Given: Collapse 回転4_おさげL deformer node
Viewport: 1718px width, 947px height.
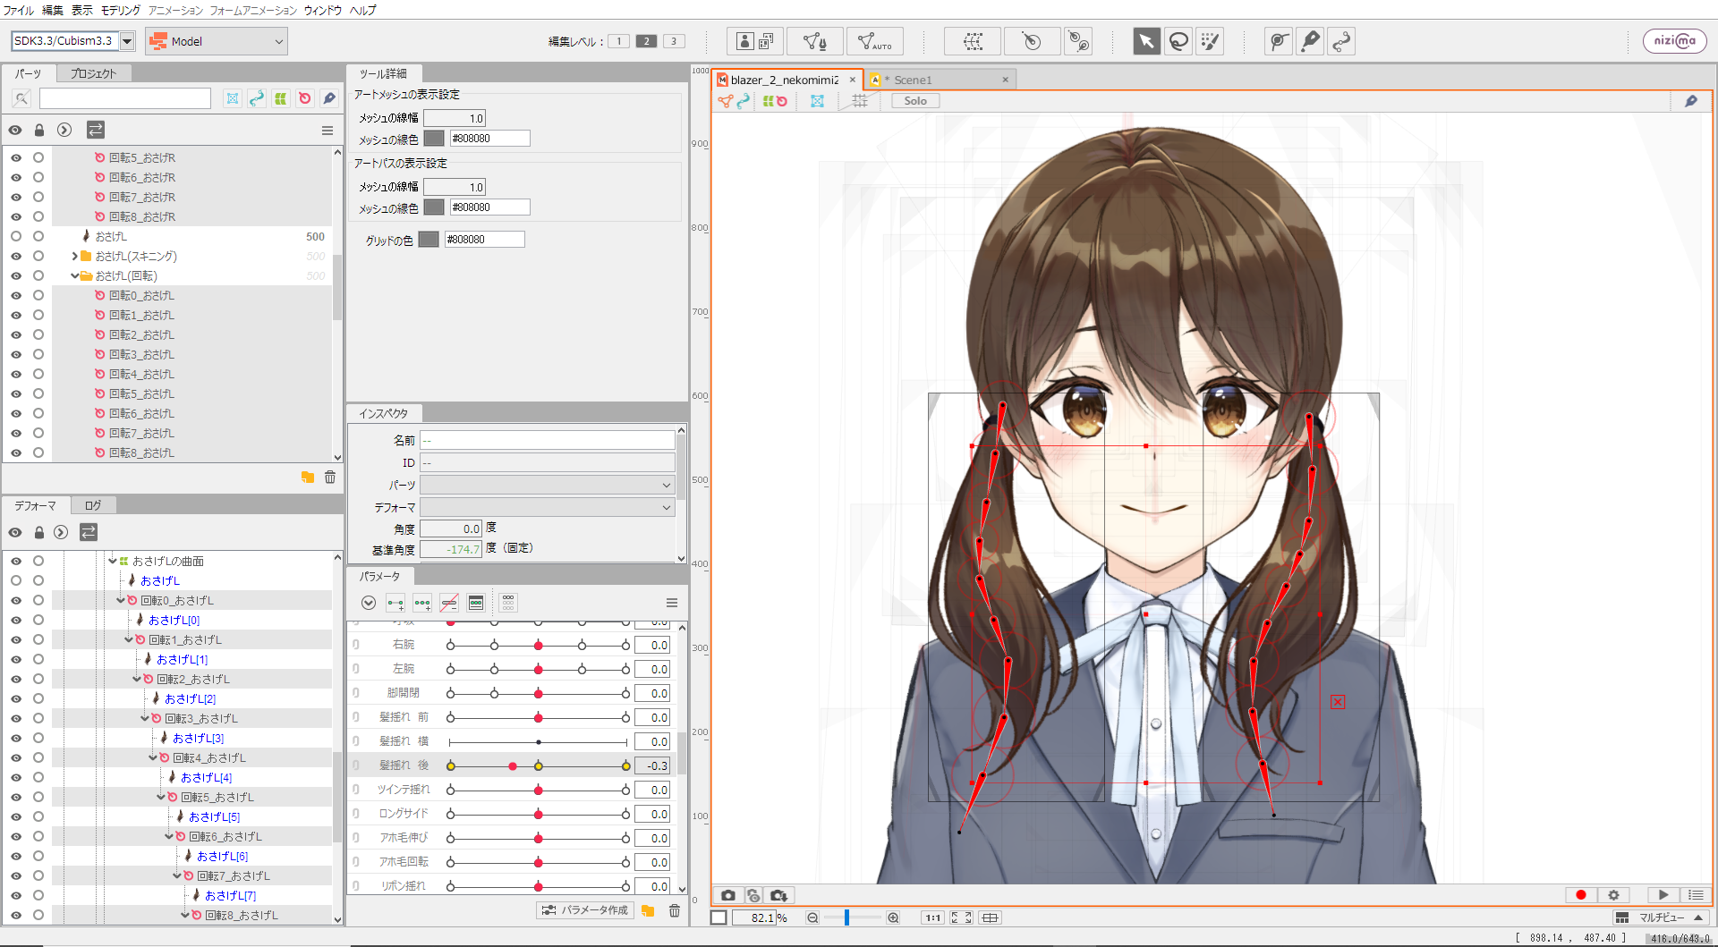Looking at the screenshot, I should click(x=153, y=757).
